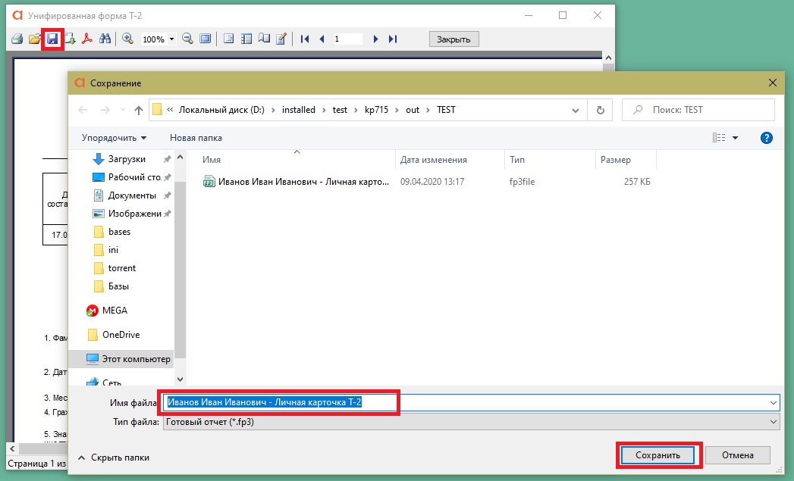
Task: Click the Локальный диск (D:) breadcrumb
Action: [x=221, y=110]
